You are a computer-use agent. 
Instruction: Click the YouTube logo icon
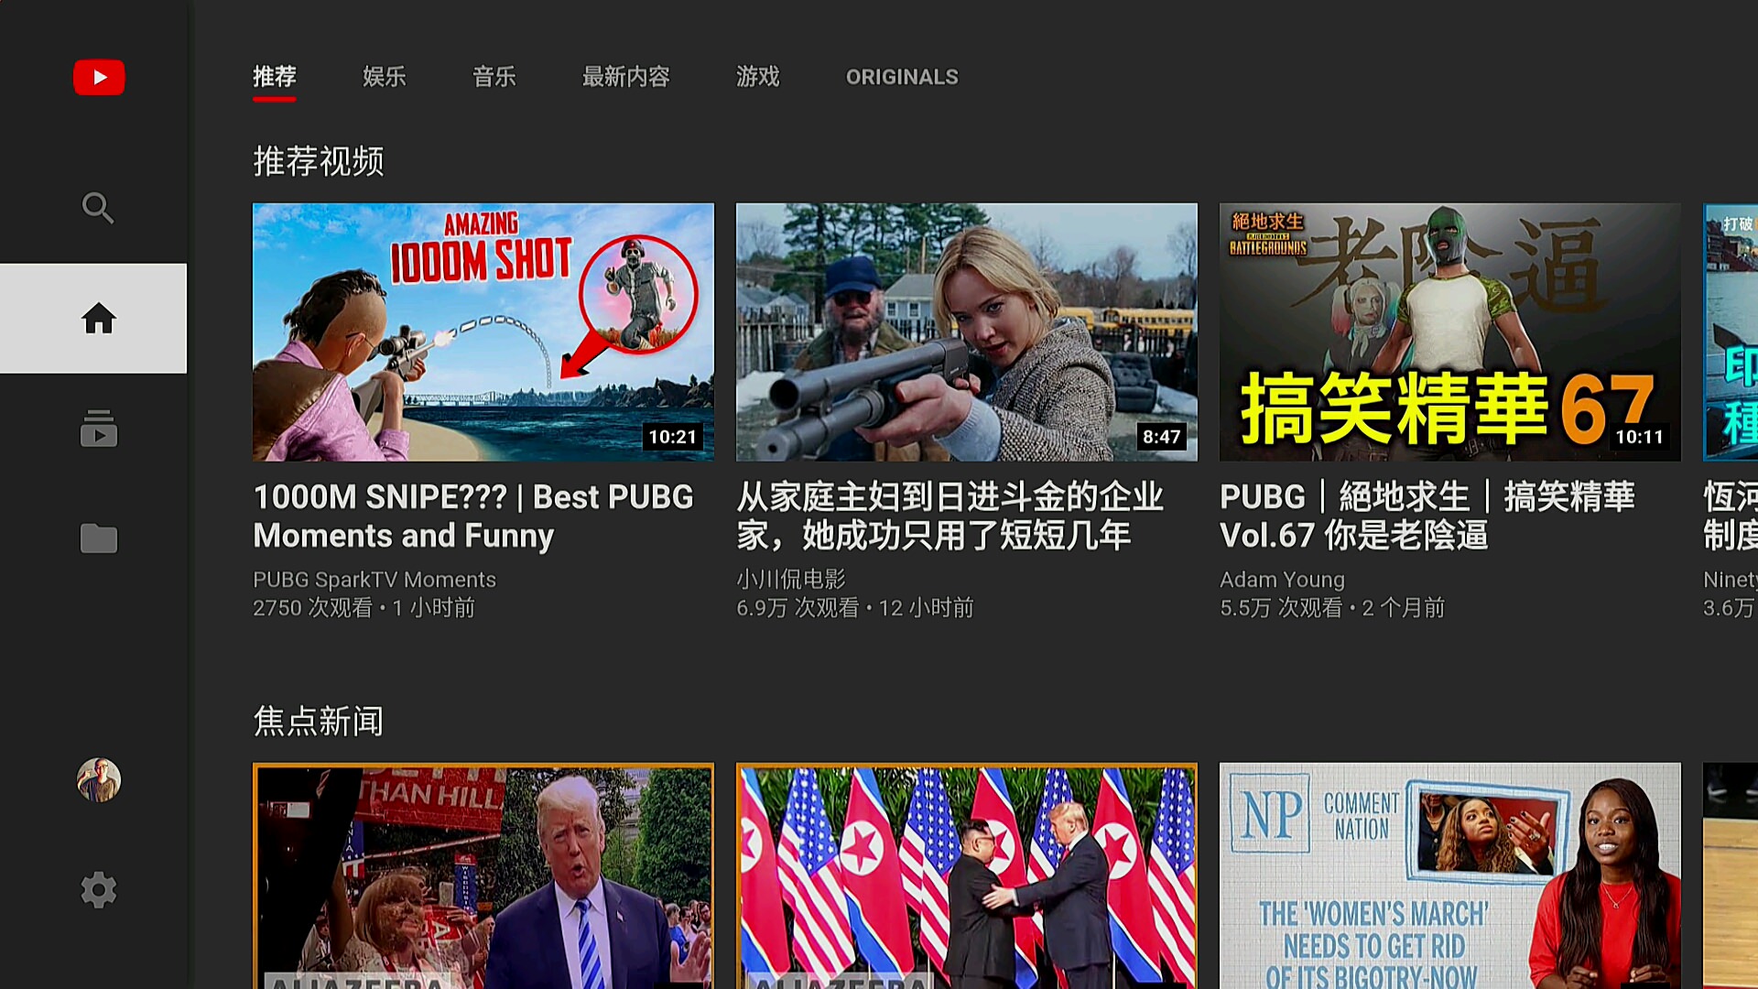tap(99, 77)
